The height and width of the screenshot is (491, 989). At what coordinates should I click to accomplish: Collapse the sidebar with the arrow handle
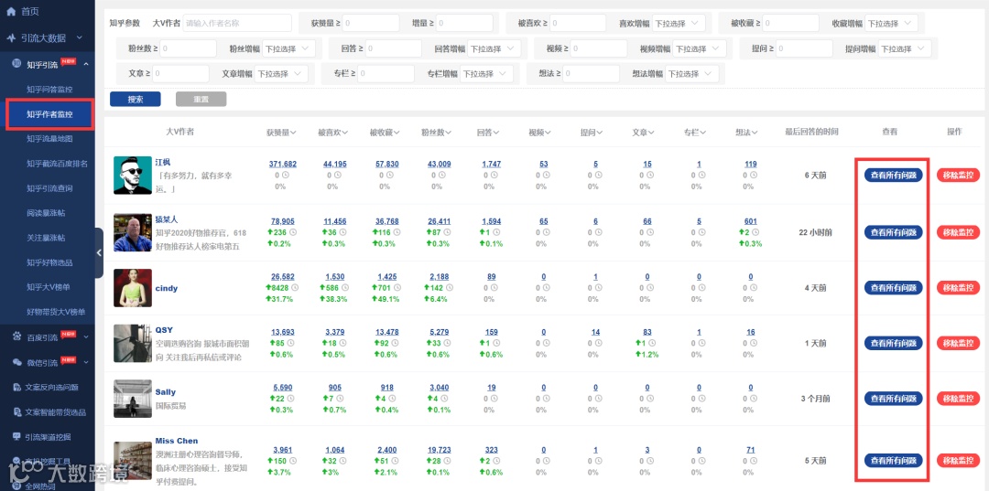coord(98,252)
